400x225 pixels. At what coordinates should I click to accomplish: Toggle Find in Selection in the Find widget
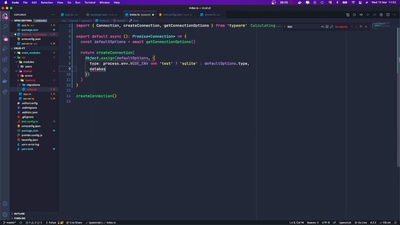[361, 26]
